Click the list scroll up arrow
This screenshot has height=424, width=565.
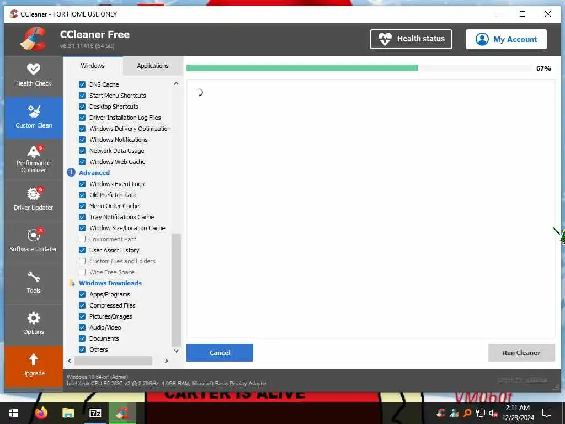176,84
